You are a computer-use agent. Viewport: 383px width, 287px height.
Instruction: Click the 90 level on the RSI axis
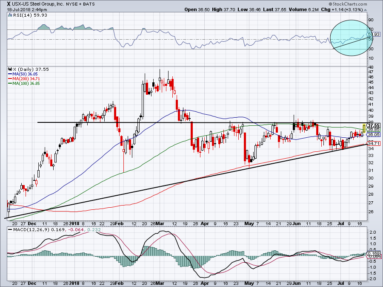tap(371, 20)
